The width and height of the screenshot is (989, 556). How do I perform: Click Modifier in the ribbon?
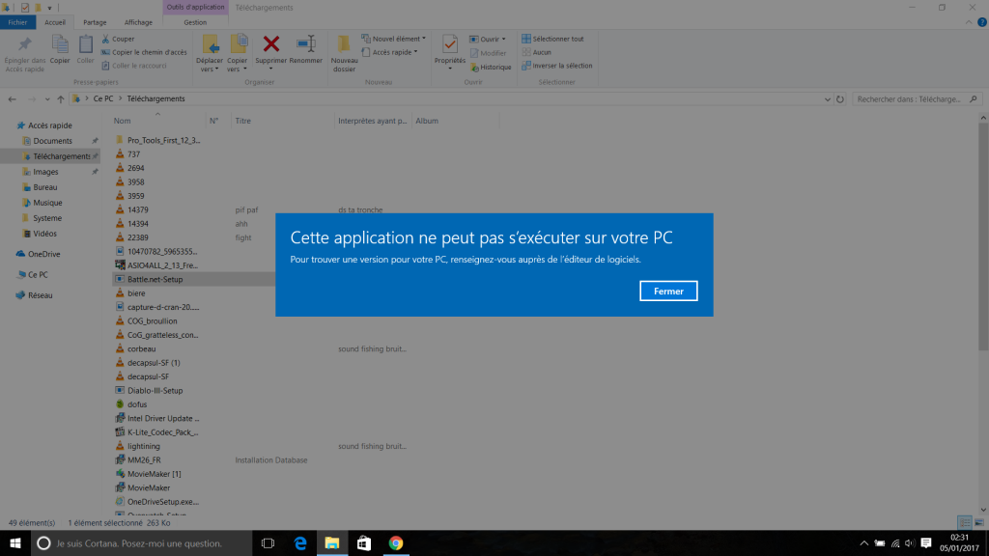(x=488, y=53)
